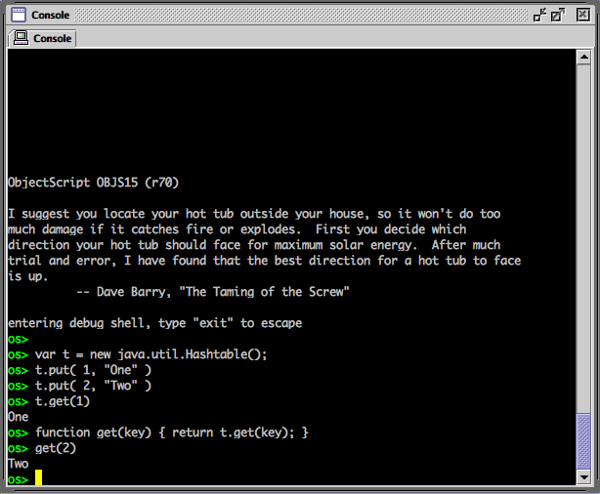This screenshot has width=600, height=494.
Task: Click the blue vertical scrollbar thumb
Action: pos(583,439)
